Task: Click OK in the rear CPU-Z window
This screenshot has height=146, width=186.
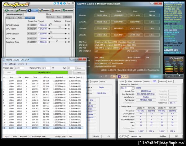Action: click(109, 136)
